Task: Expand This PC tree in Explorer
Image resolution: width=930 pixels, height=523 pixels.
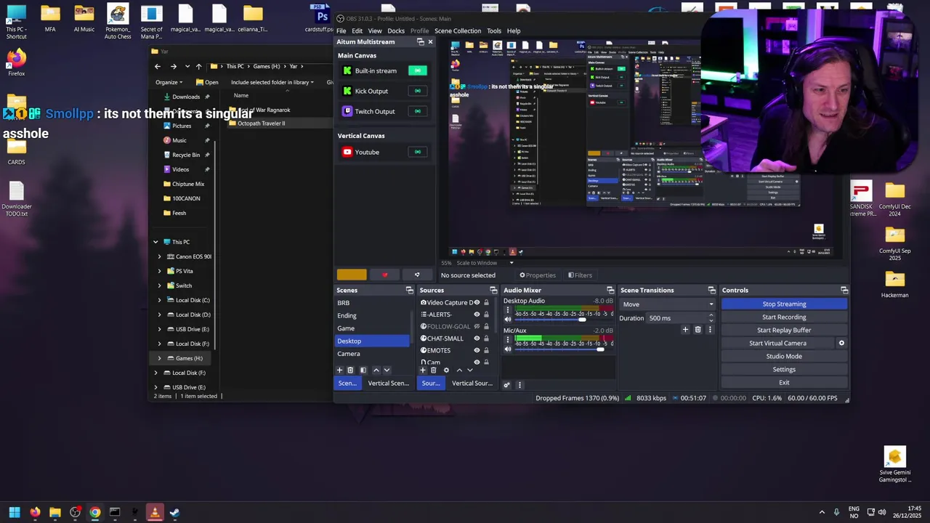Action: 155,242
